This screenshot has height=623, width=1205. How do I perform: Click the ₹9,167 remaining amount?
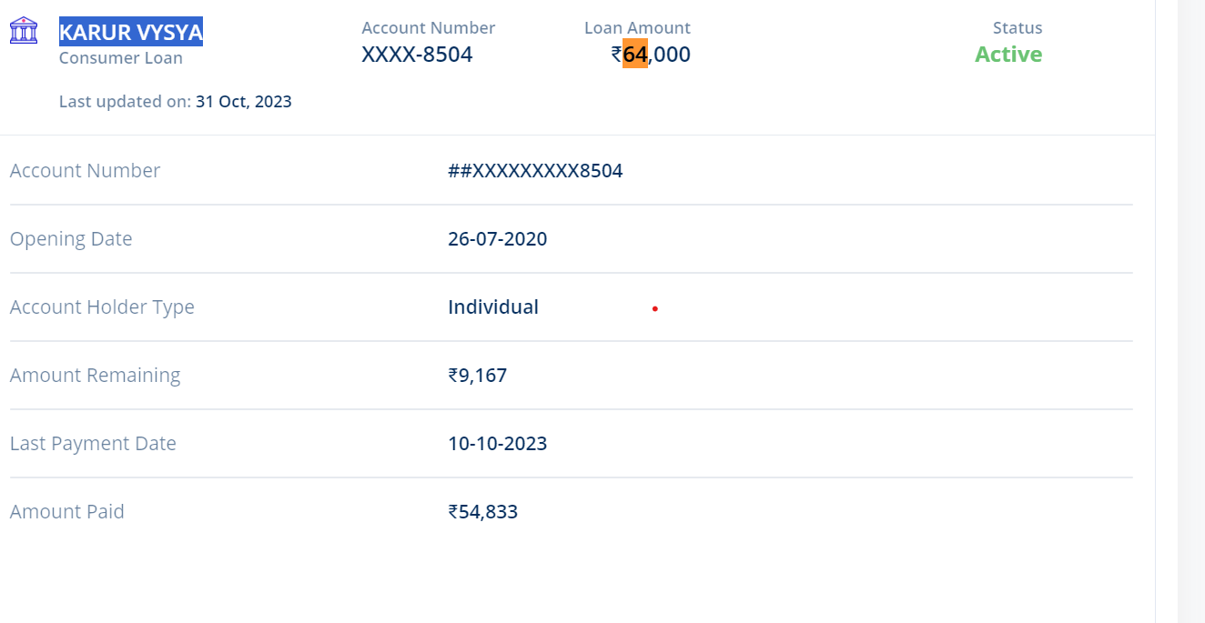477,376
